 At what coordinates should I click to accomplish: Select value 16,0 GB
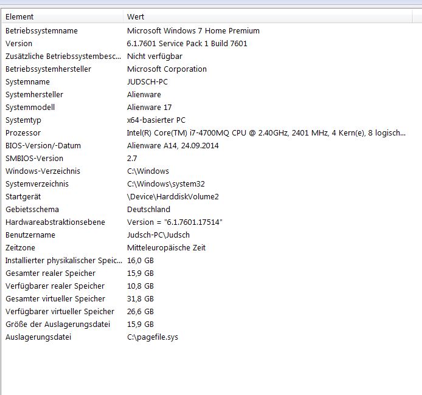click(x=140, y=261)
